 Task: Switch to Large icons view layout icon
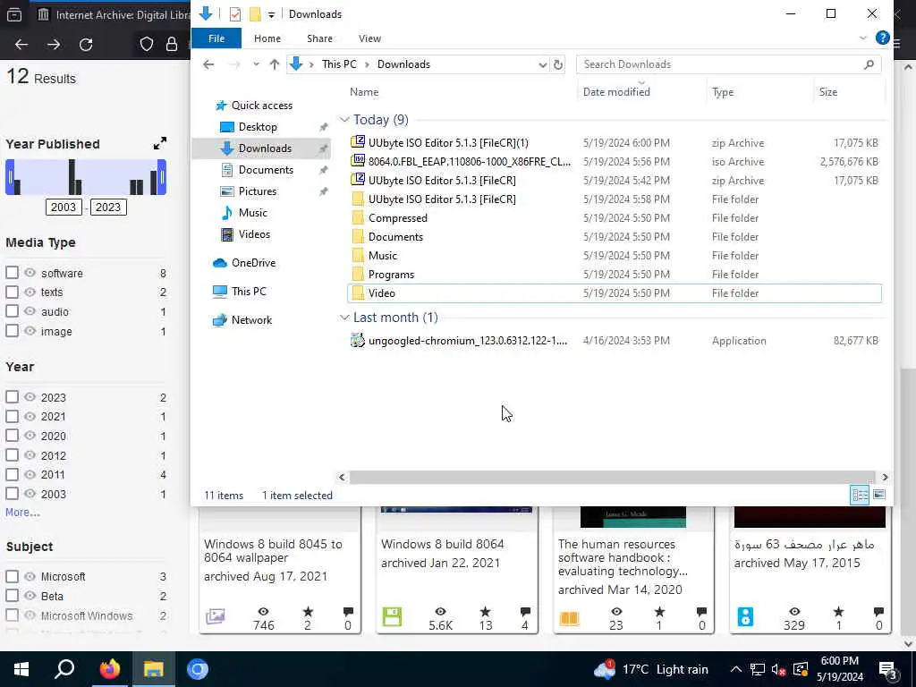click(878, 496)
